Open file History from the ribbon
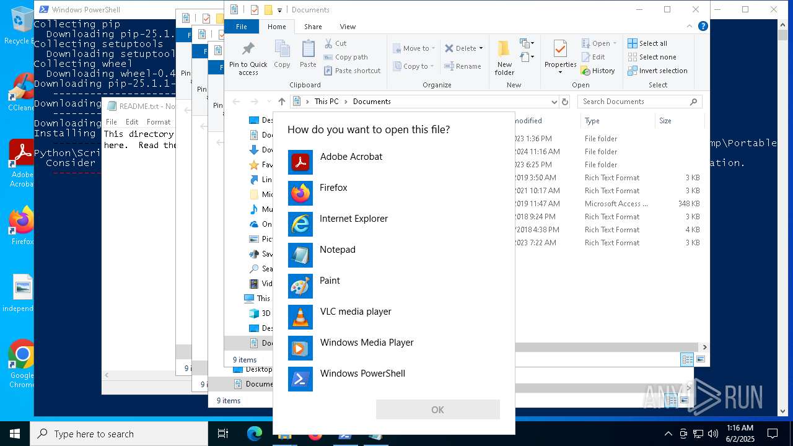This screenshot has width=793, height=446. coord(598,71)
